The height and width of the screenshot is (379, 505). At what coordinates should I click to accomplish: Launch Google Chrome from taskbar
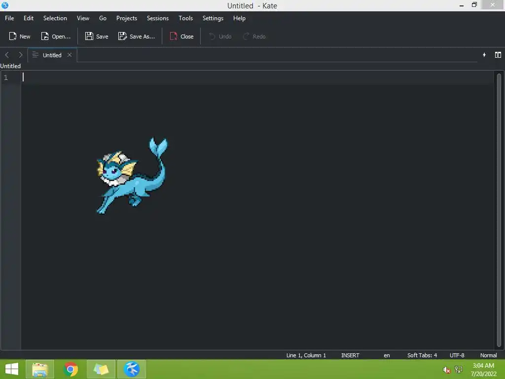(x=71, y=369)
